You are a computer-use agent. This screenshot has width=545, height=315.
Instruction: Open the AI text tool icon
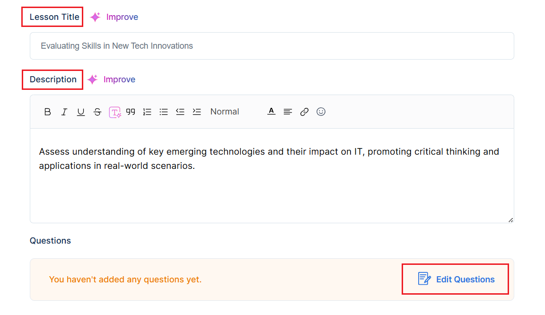pos(114,112)
